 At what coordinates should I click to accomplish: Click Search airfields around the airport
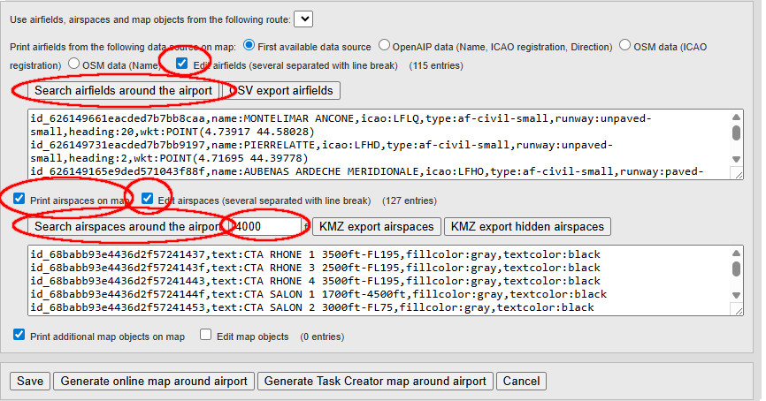tap(123, 91)
